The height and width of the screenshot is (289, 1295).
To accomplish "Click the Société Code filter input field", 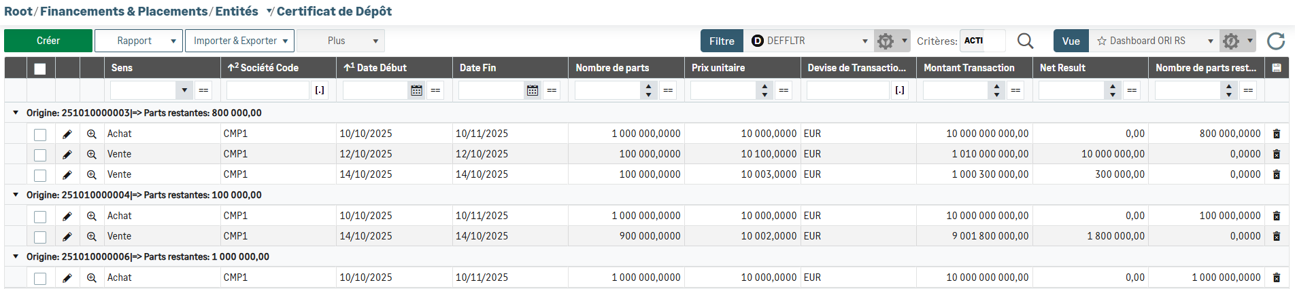I will (x=268, y=90).
